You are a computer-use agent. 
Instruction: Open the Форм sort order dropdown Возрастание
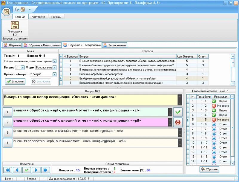(54, 67)
